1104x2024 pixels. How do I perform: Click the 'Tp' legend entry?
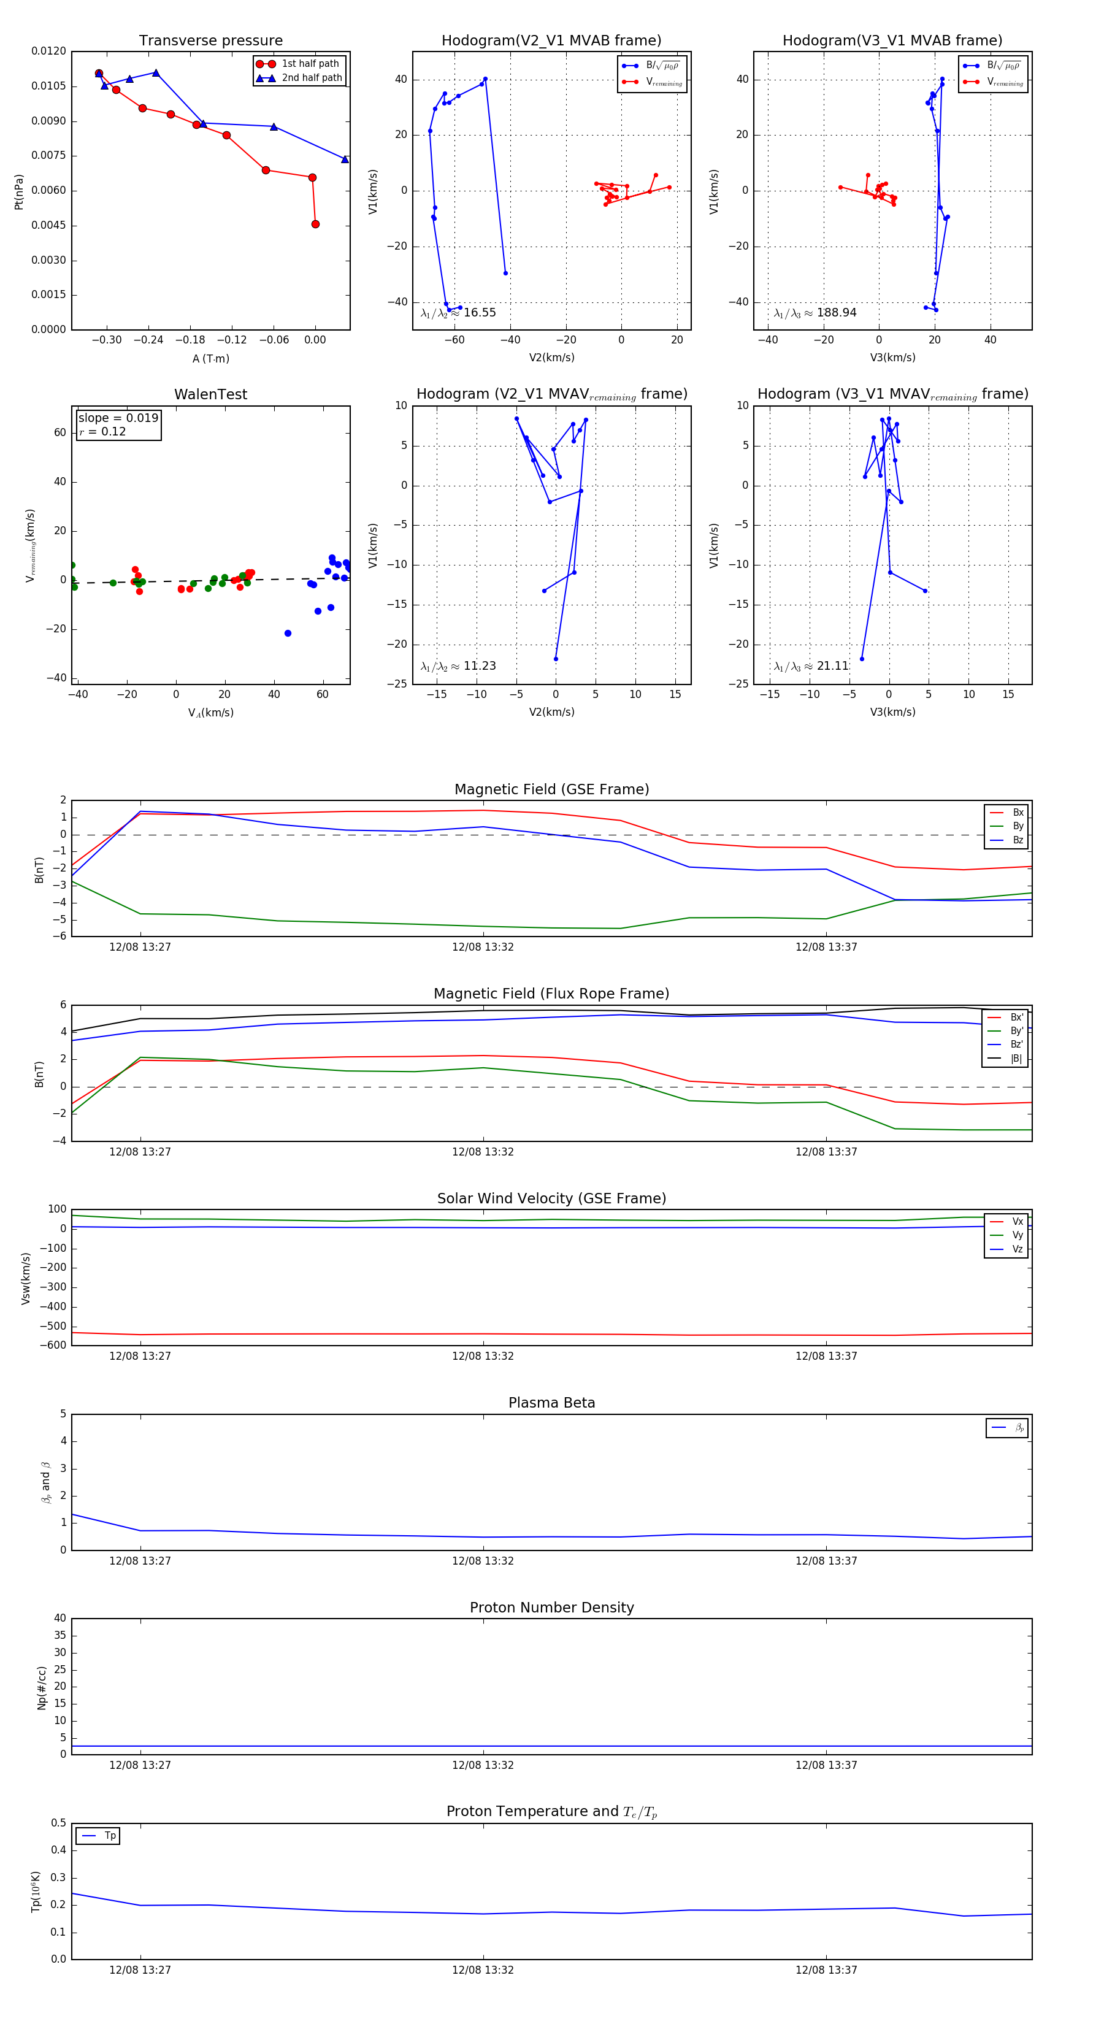(99, 1836)
